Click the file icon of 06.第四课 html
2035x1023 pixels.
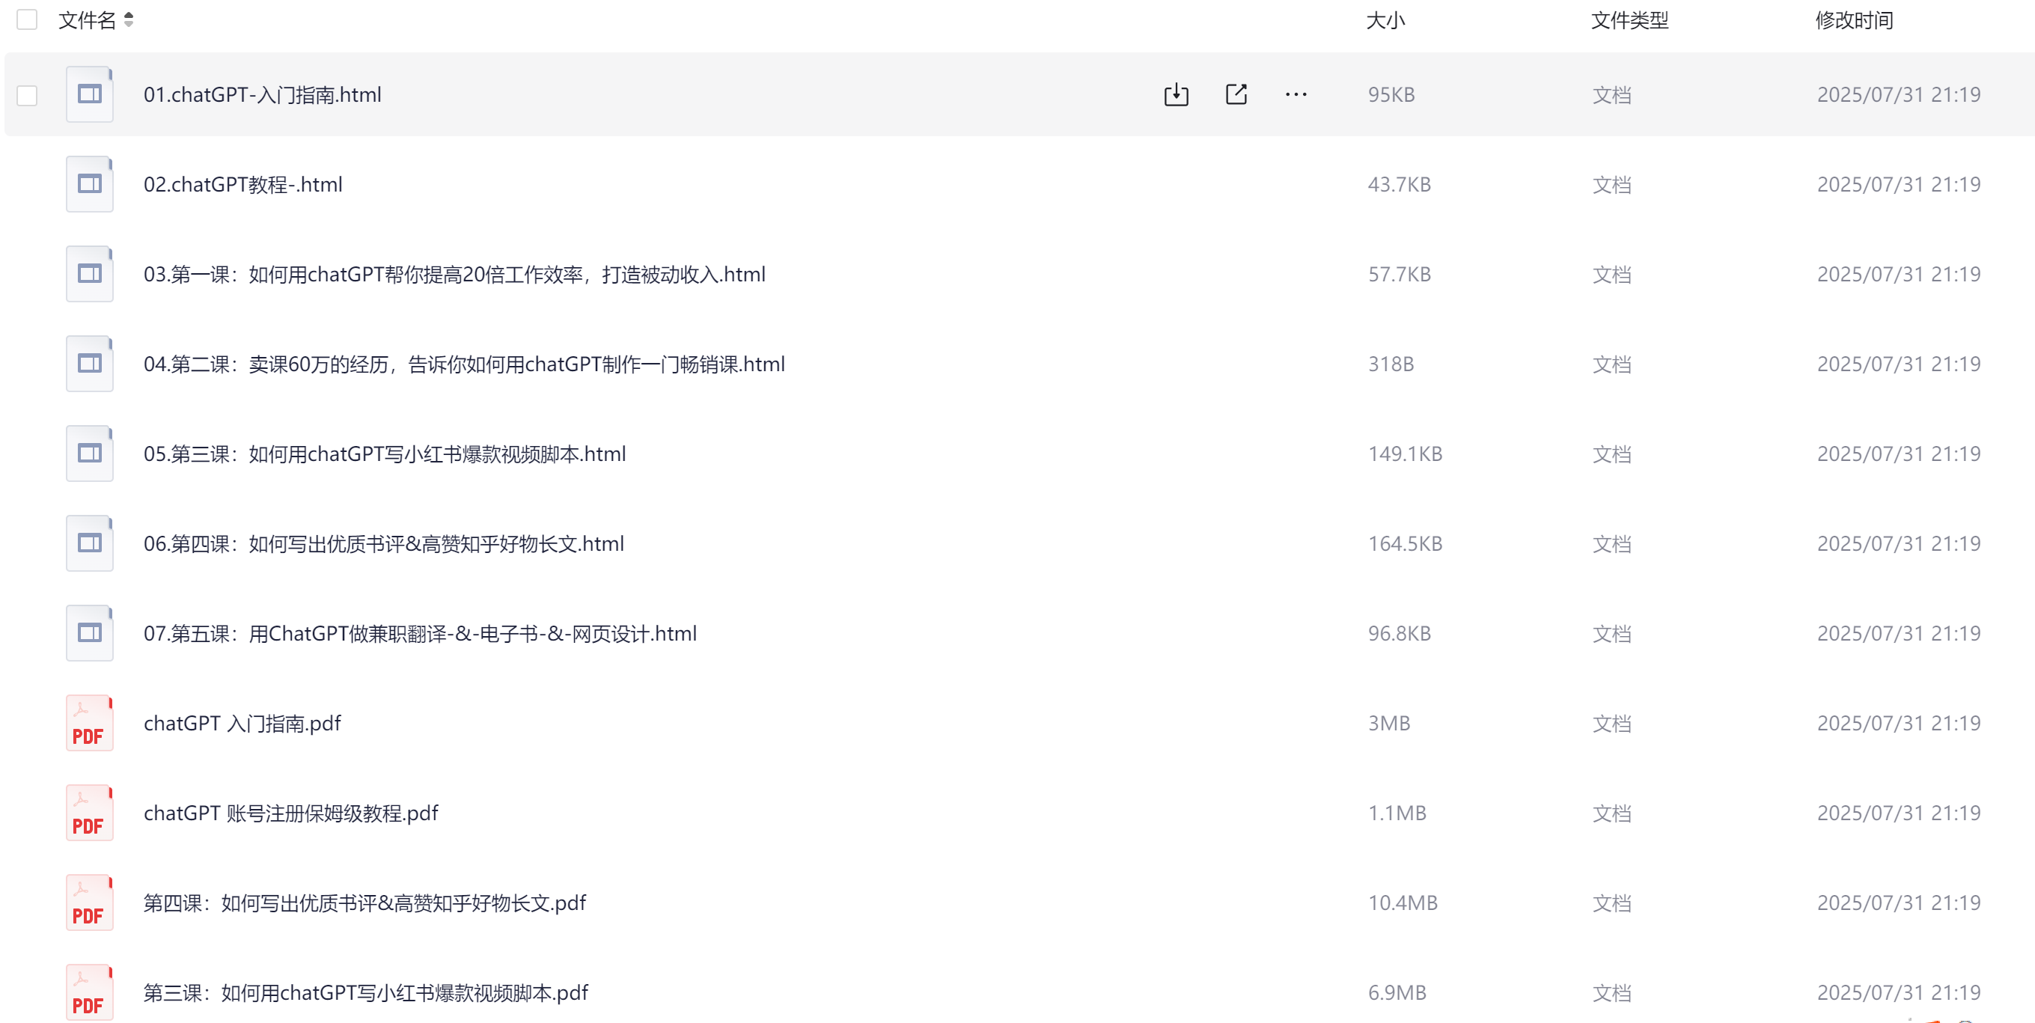click(89, 543)
